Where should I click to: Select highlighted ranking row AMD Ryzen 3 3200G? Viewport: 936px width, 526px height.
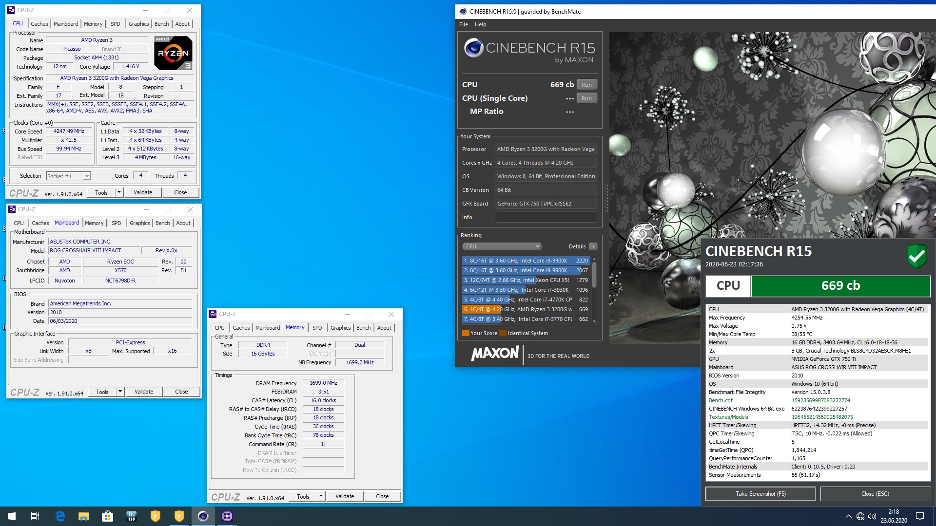(526, 309)
